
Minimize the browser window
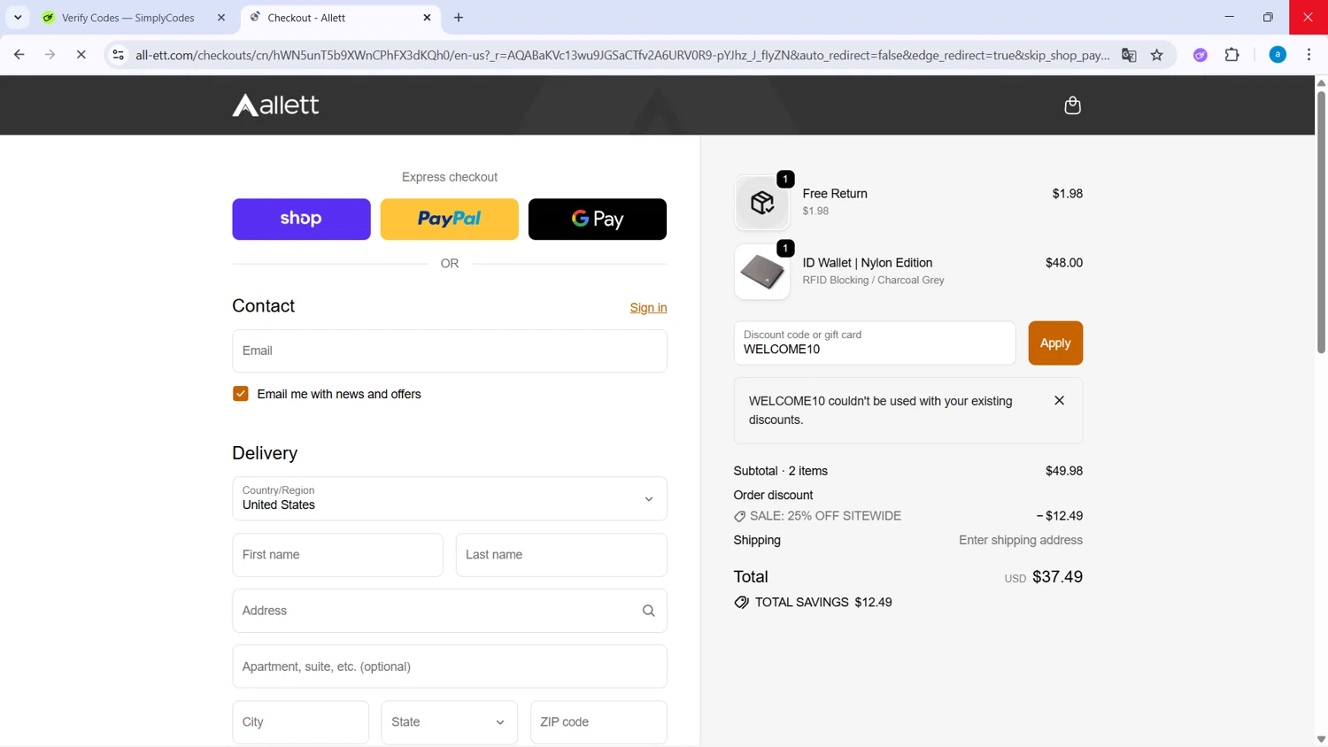(1229, 17)
